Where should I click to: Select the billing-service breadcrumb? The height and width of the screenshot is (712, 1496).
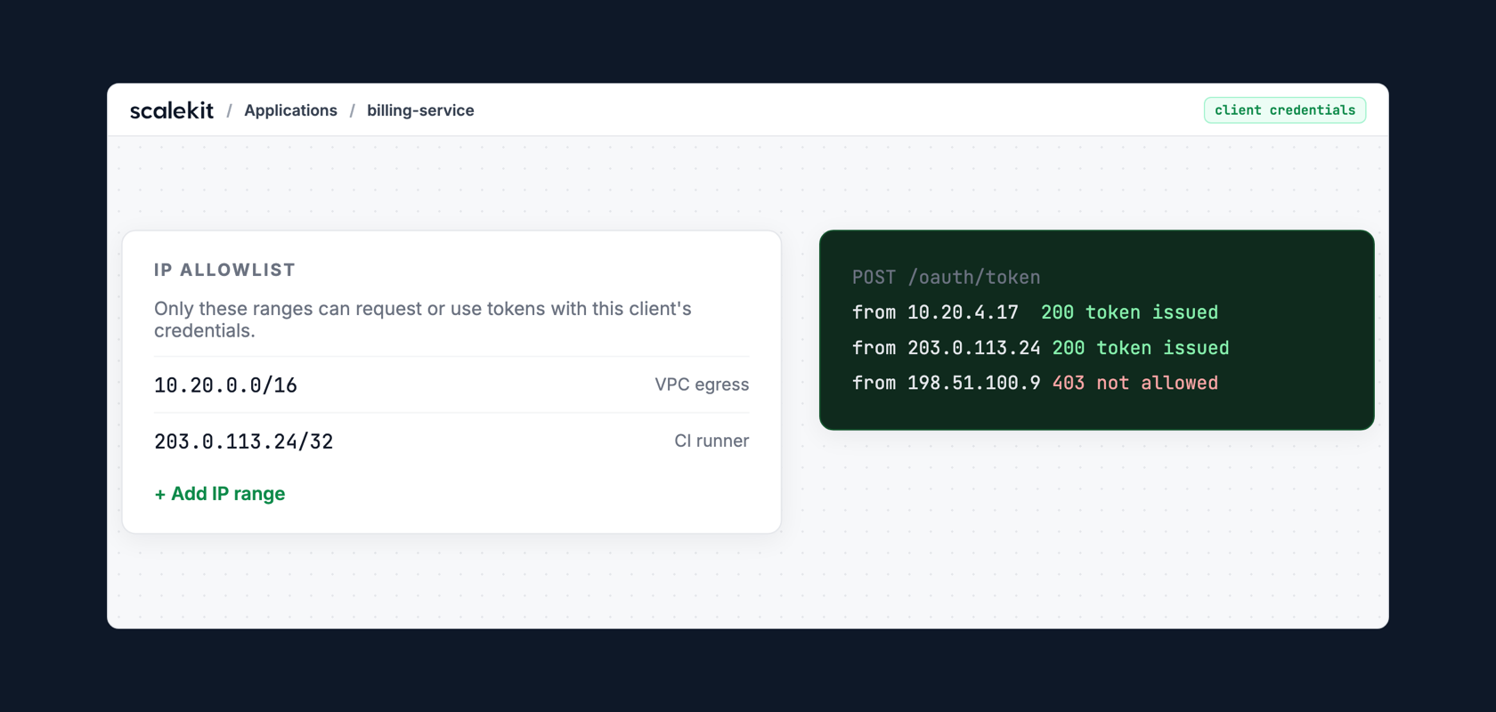420,110
